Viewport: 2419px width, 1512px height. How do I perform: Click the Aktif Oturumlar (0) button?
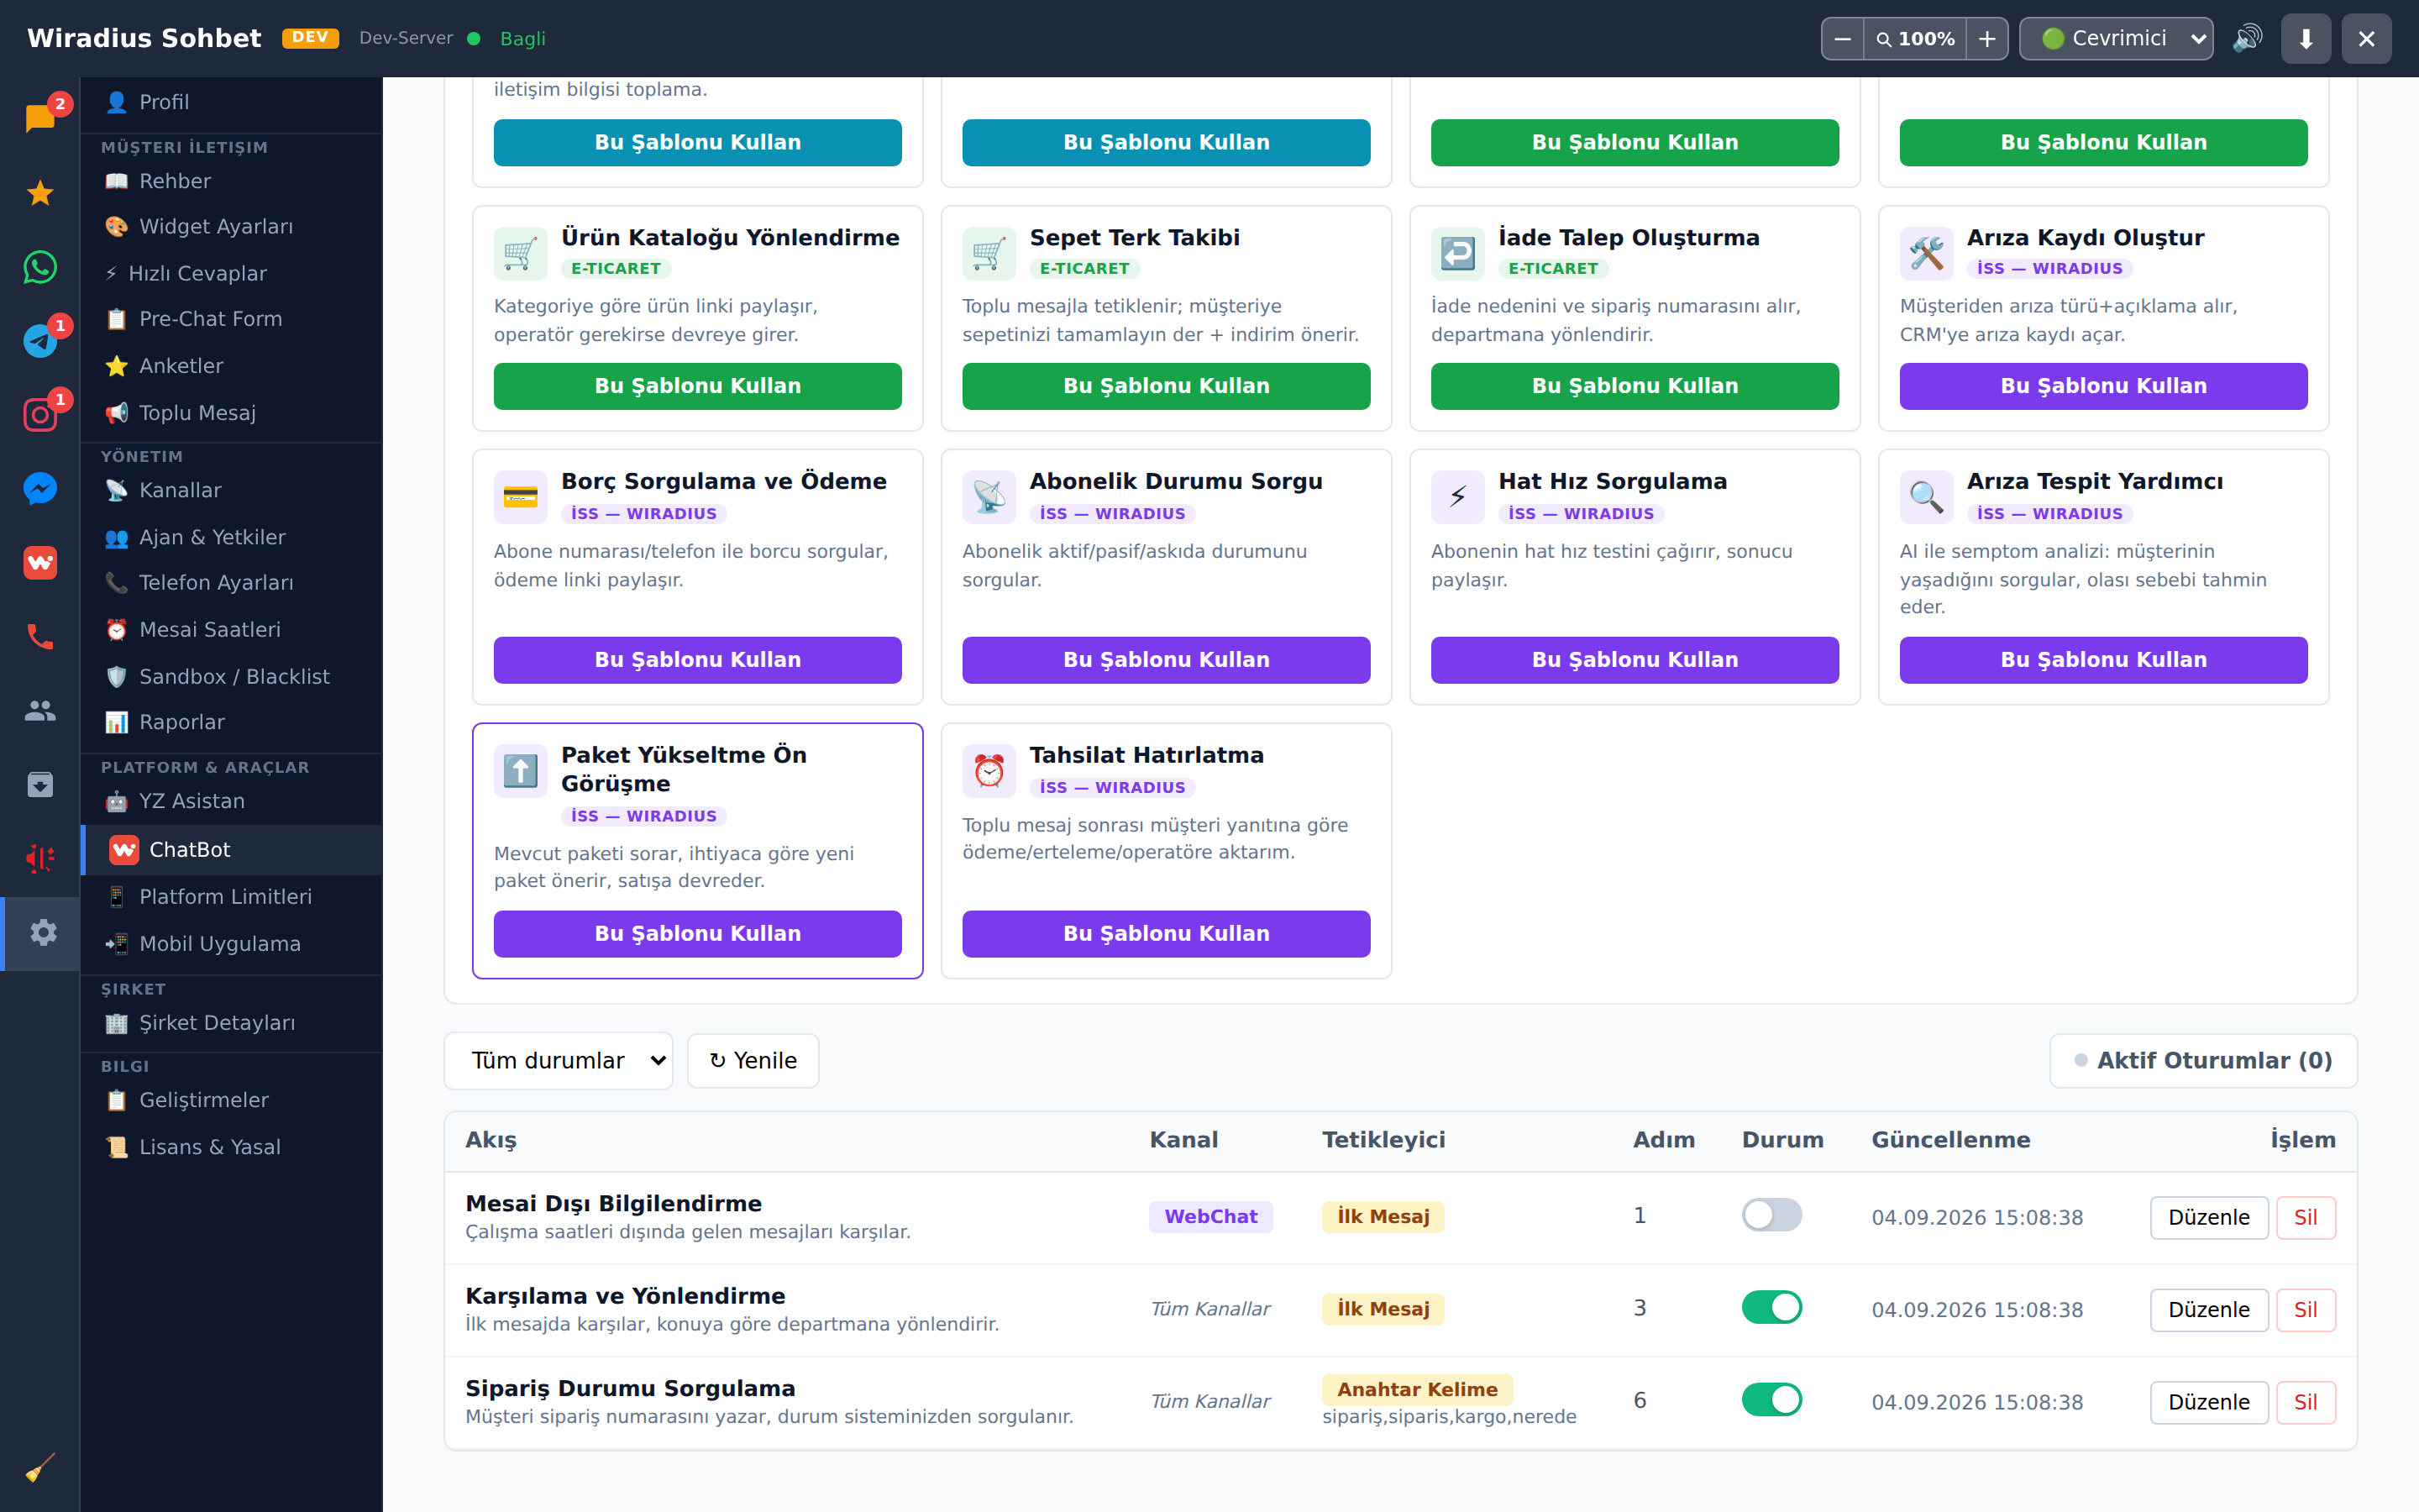pyautogui.click(x=2203, y=1060)
